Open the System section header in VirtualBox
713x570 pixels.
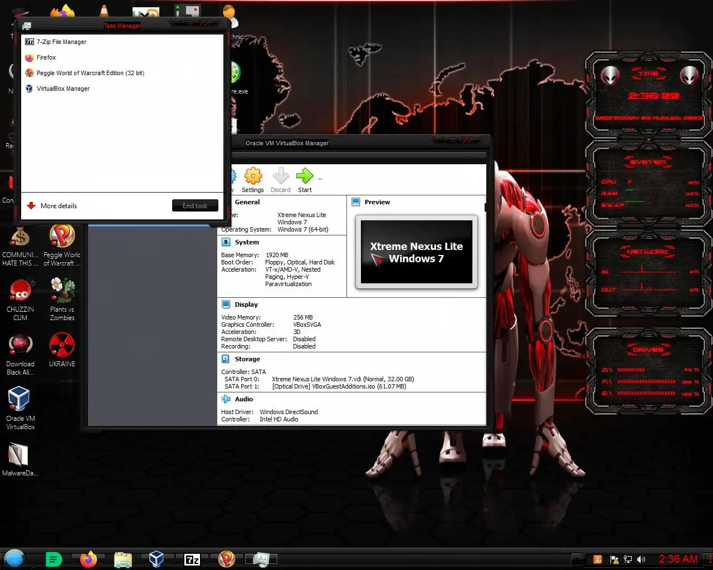pos(247,242)
